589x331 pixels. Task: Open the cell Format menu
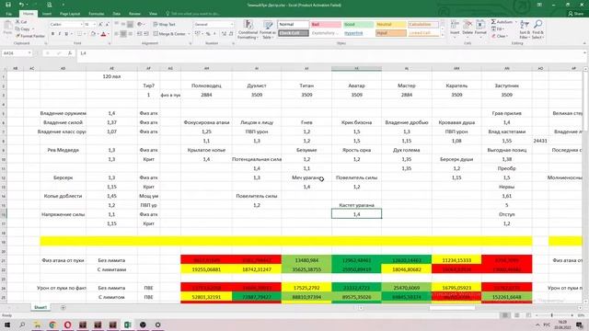480,29
